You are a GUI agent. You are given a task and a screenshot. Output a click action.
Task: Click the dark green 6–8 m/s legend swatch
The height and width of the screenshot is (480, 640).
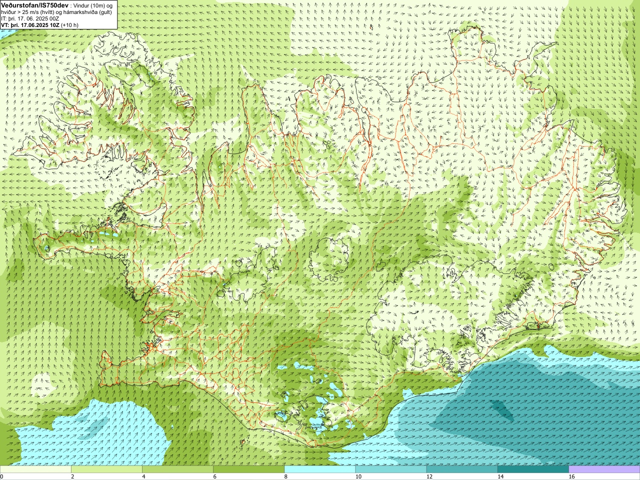coord(248,469)
